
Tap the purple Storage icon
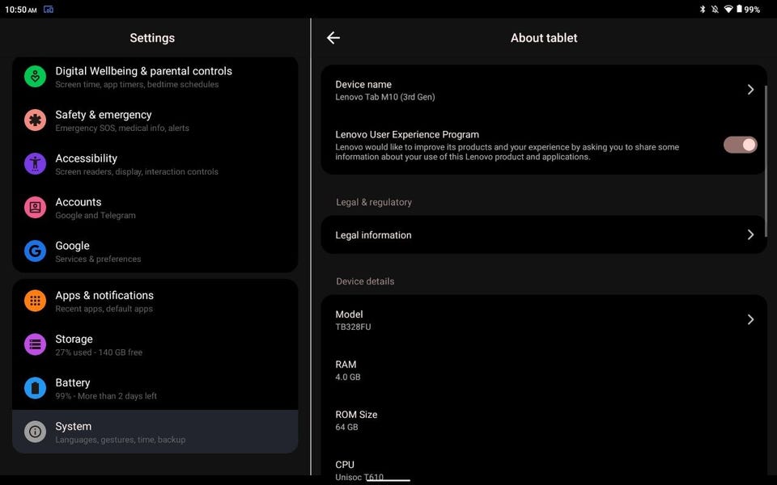point(35,344)
